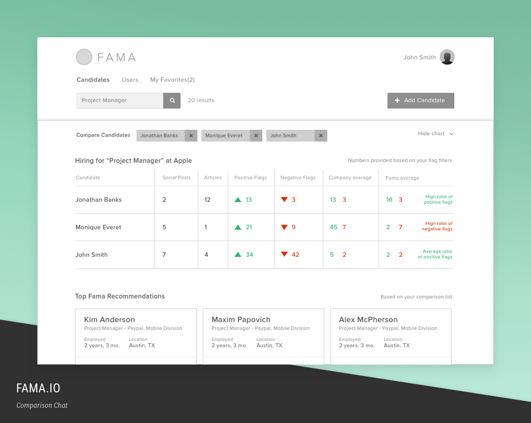The image size is (531, 423).
Task: Remove John Smith comparison chip
Action: [x=321, y=136]
